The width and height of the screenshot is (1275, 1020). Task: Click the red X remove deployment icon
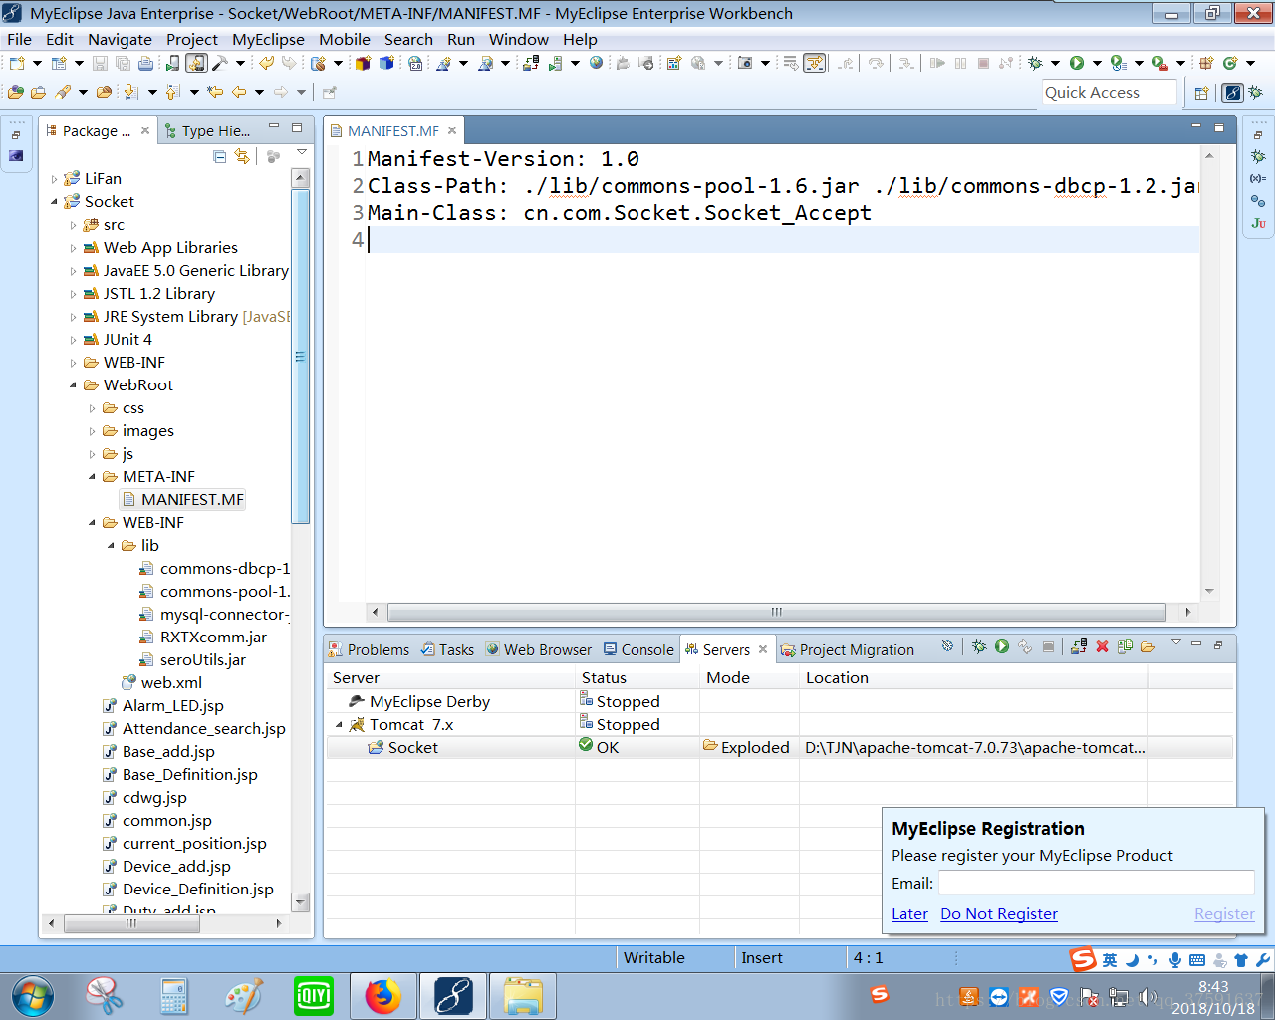pyautogui.click(x=1102, y=646)
